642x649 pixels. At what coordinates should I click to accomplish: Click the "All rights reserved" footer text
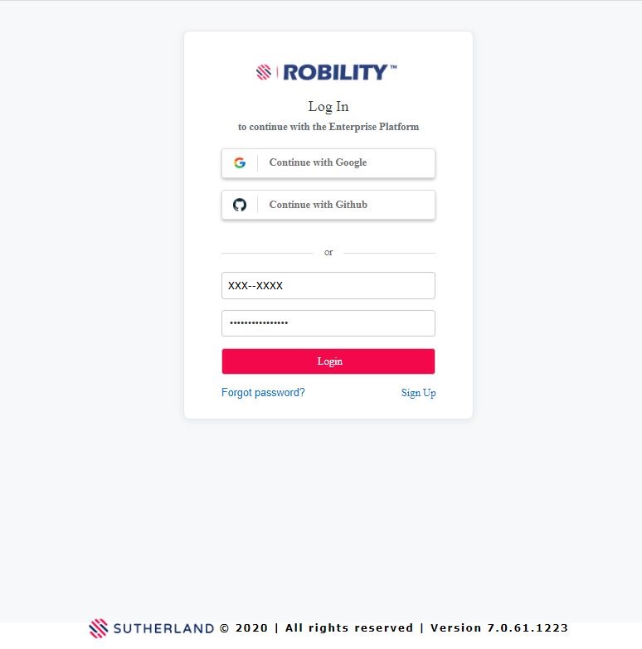tap(349, 628)
